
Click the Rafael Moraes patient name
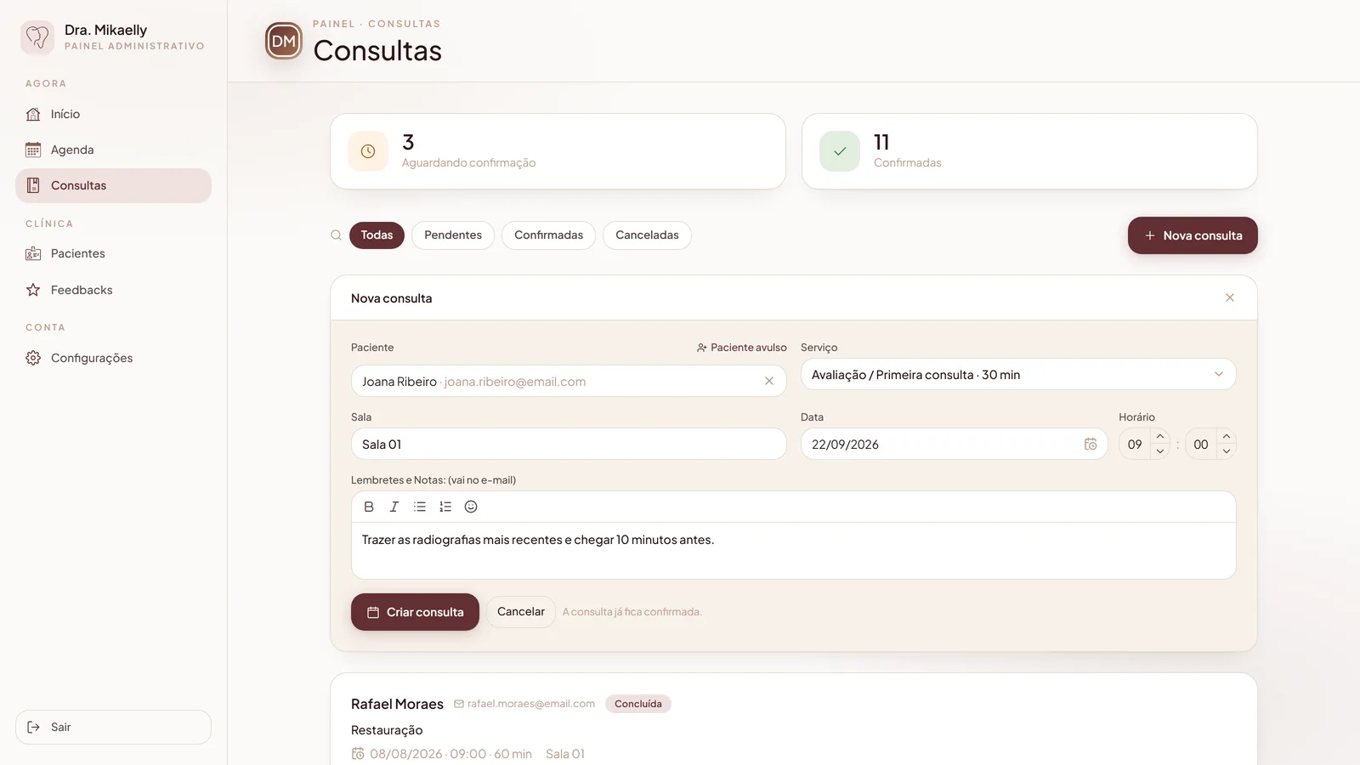[397, 704]
